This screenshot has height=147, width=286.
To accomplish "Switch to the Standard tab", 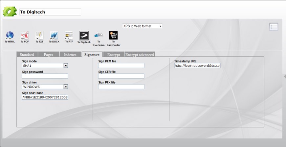I will click(27, 55).
